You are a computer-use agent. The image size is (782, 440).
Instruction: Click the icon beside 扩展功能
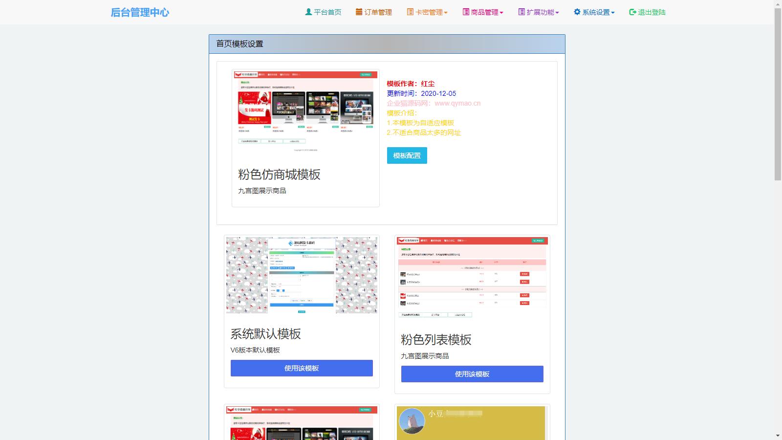[521, 12]
